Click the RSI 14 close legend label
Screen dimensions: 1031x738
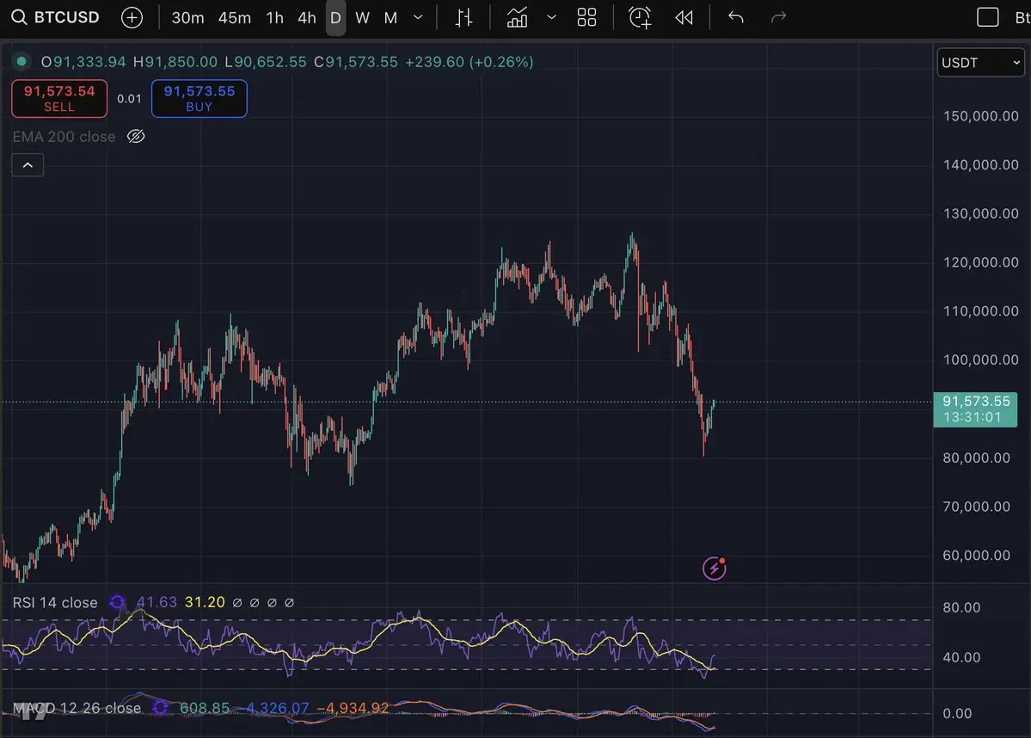click(55, 602)
